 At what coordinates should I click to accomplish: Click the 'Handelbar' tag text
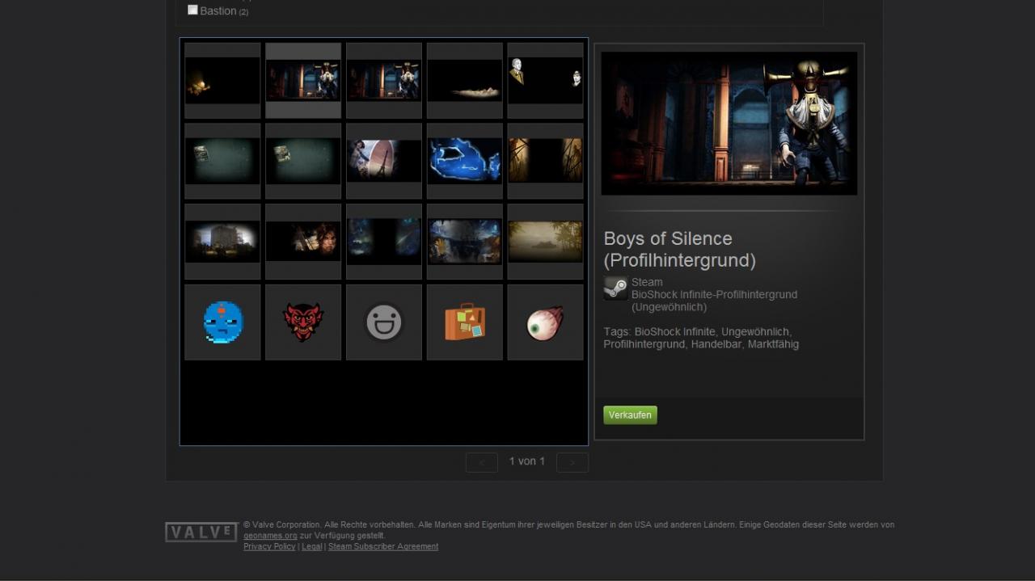coord(716,344)
